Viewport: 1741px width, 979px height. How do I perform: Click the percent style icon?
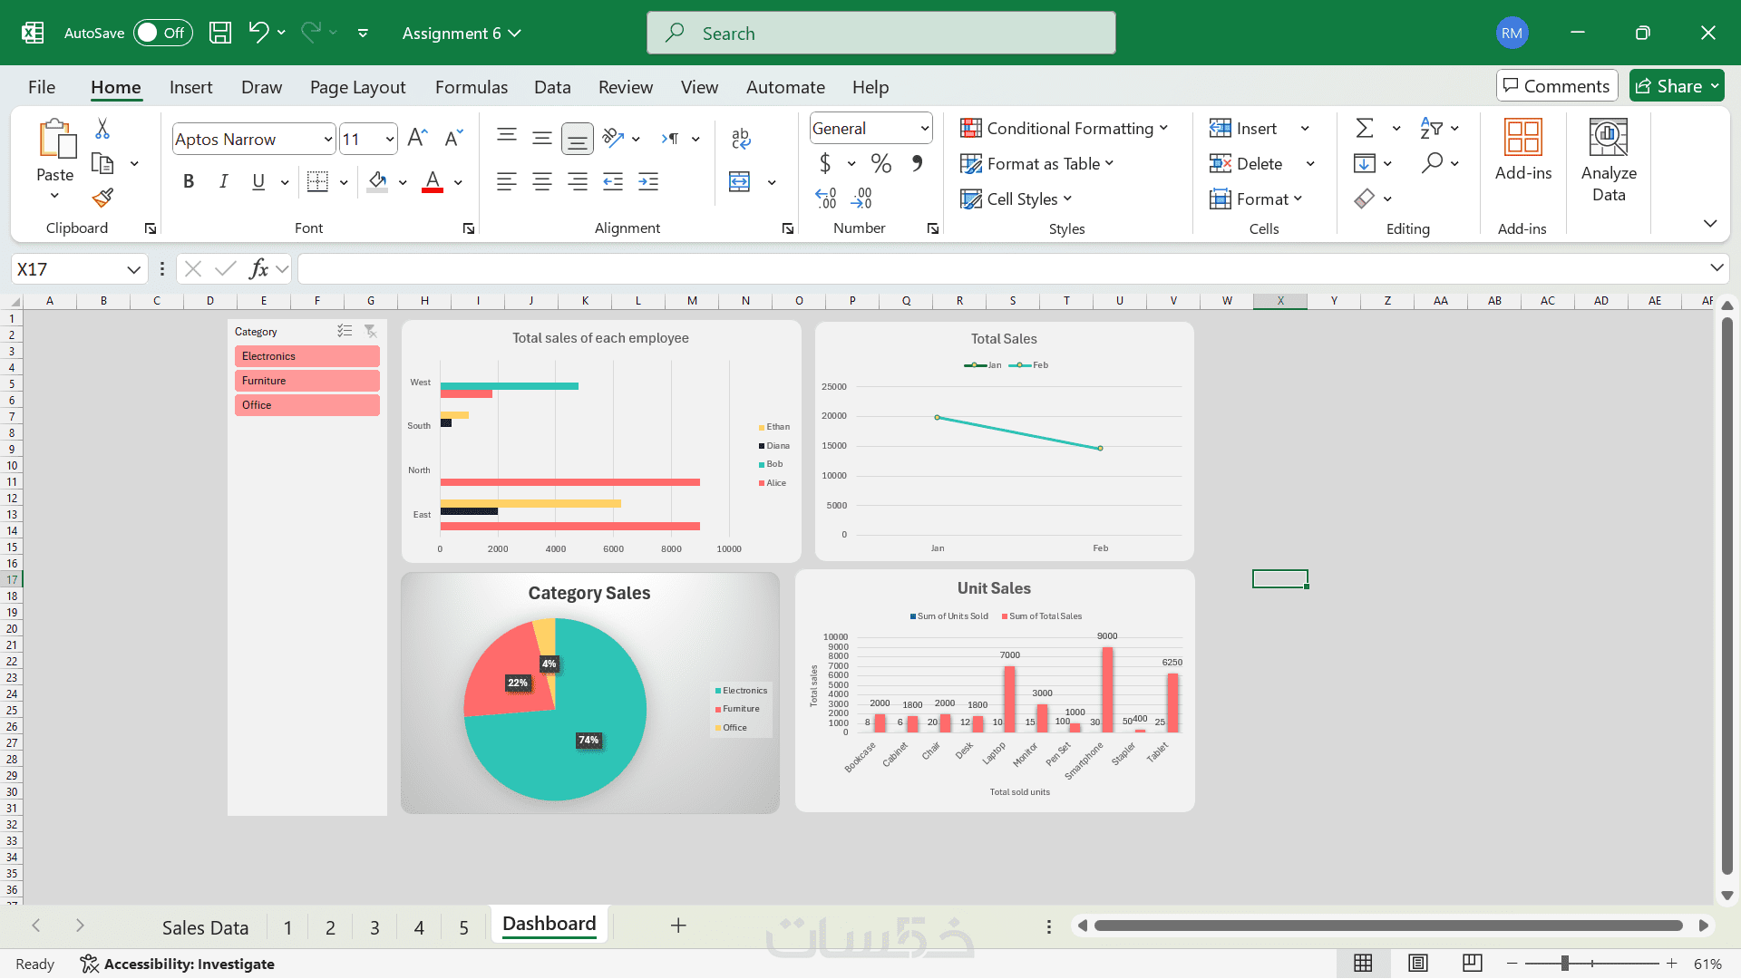pyautogui.click(x=880, y=163)
